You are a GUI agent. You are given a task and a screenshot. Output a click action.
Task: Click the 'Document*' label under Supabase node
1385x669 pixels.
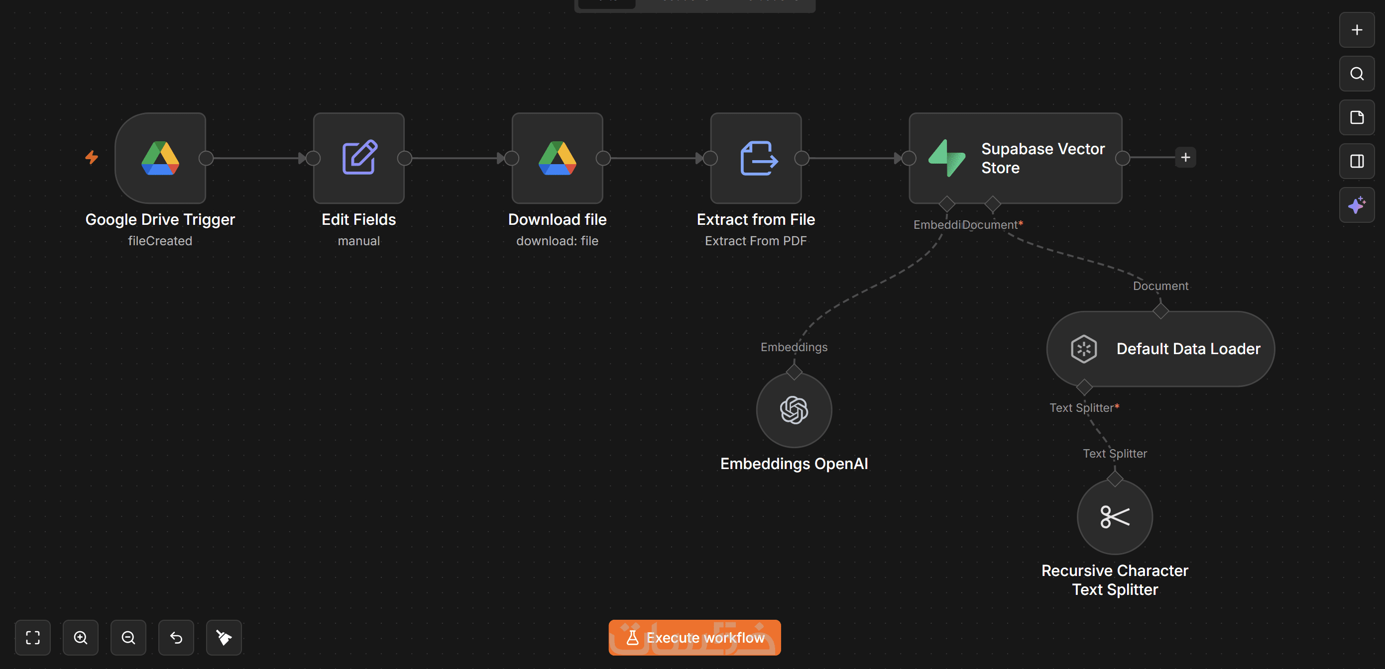pyautogui.click(x=993, y=225)
